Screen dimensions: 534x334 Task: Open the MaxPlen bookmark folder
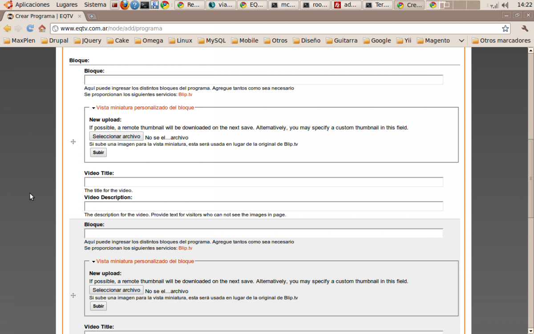(20, 41)
